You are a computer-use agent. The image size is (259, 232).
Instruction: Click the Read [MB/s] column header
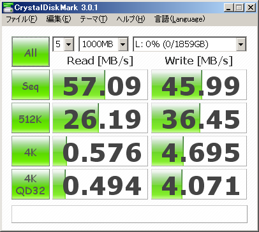[x=100, y=61]
